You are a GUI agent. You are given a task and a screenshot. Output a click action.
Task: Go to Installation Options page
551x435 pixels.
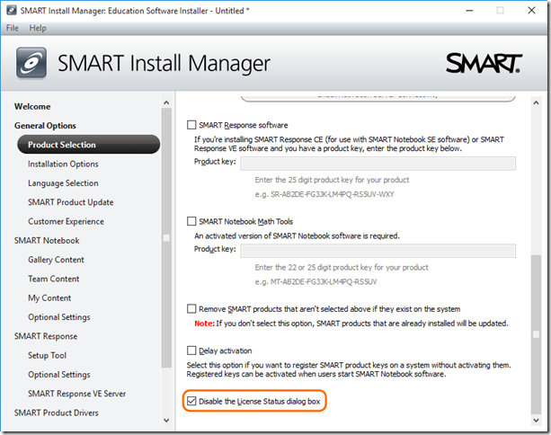point(63,164)
